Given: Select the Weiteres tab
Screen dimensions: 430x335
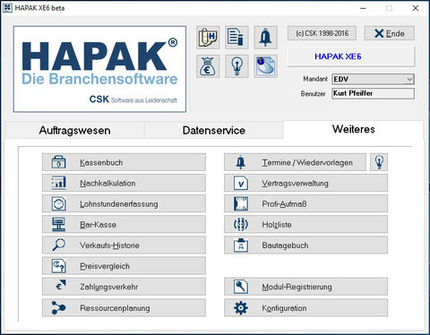Looking at the screenshot, I should [x=354, y=129].
